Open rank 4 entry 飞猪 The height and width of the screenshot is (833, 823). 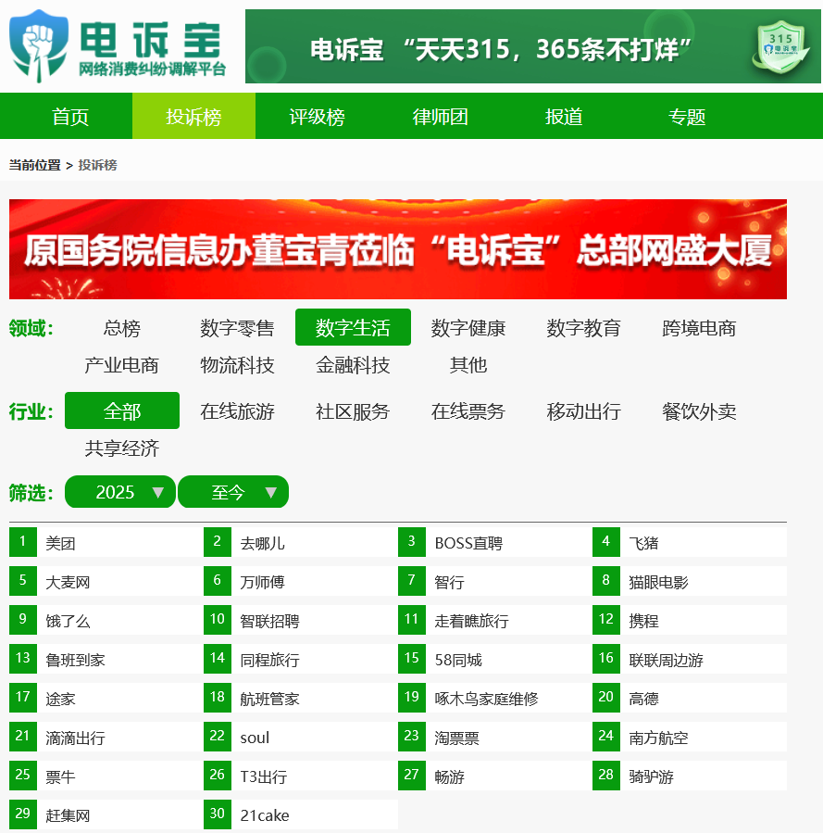[x=690, y=542]
